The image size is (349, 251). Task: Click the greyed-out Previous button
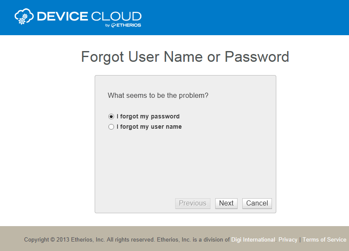coord(192,203)
